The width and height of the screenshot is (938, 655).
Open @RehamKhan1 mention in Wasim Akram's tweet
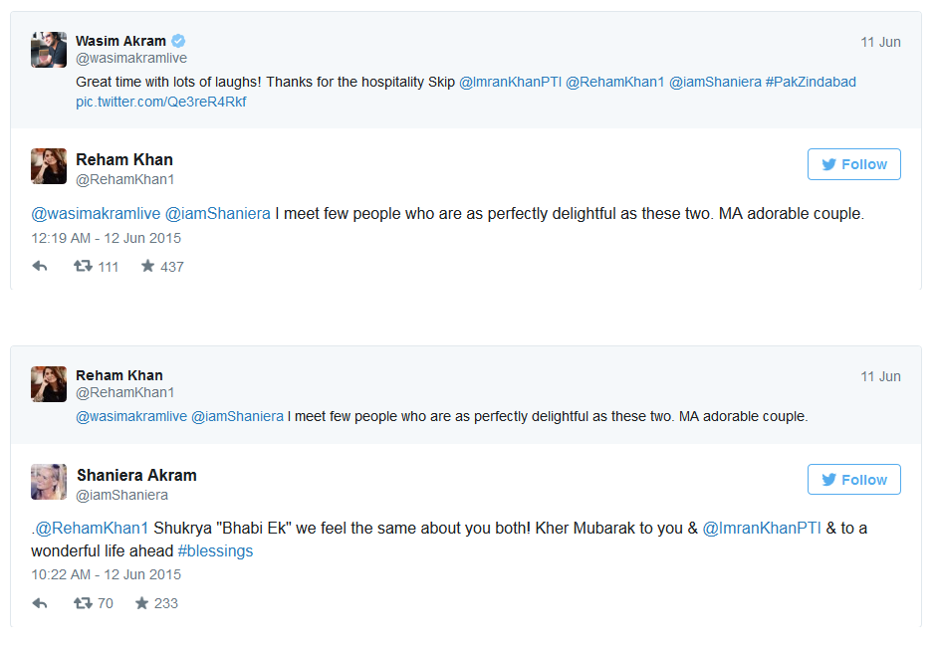(x=614, y=82)
